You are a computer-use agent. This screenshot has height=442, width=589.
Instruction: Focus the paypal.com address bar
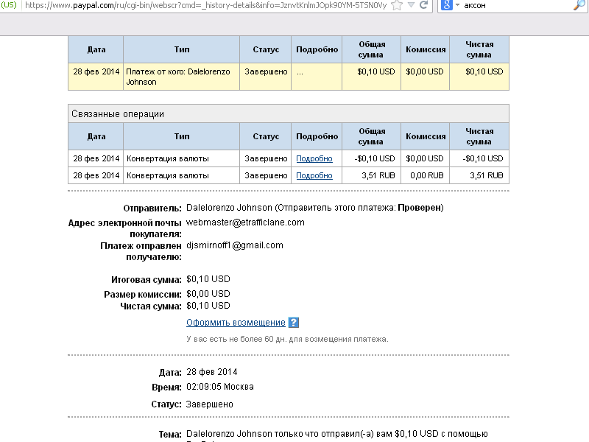pyautogui.click(x=205, y=5)
